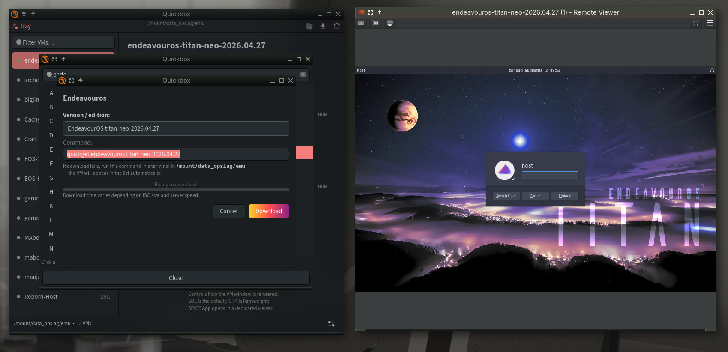Click the '25G' size next to Reborn-Host

105,297
